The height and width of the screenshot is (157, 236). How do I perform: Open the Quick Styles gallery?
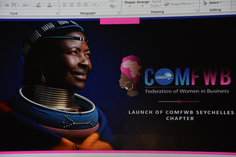click(156, 4)
